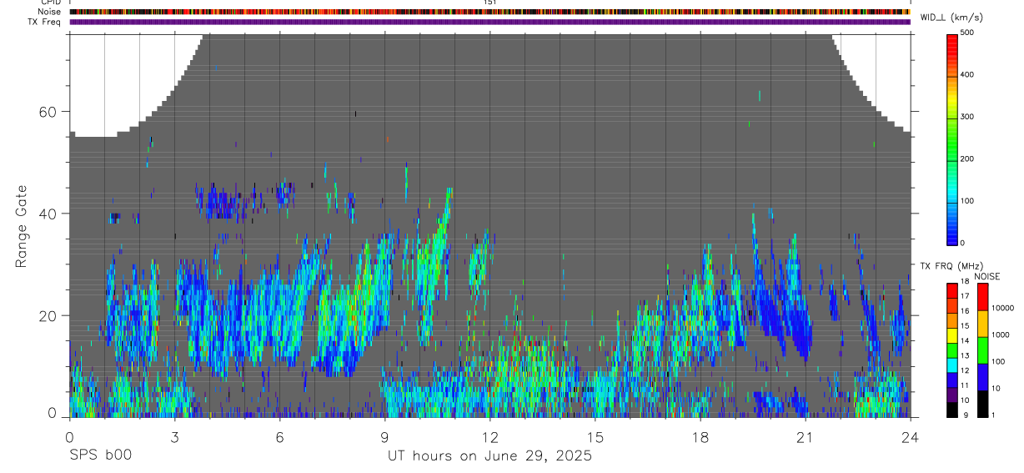This screenshot has width=1024, height=473.
Task: Click x-axis hour tick label '15'
Action: [595, 437]
